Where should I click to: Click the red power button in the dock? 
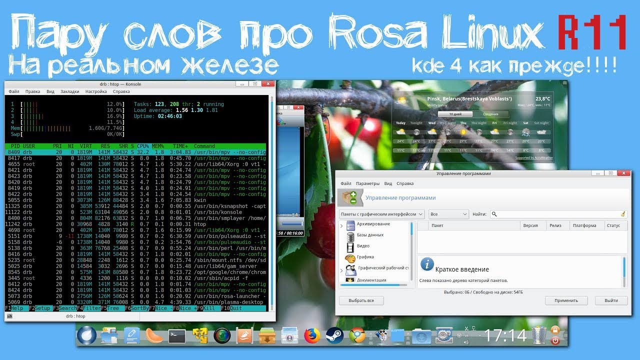(554, 340)
